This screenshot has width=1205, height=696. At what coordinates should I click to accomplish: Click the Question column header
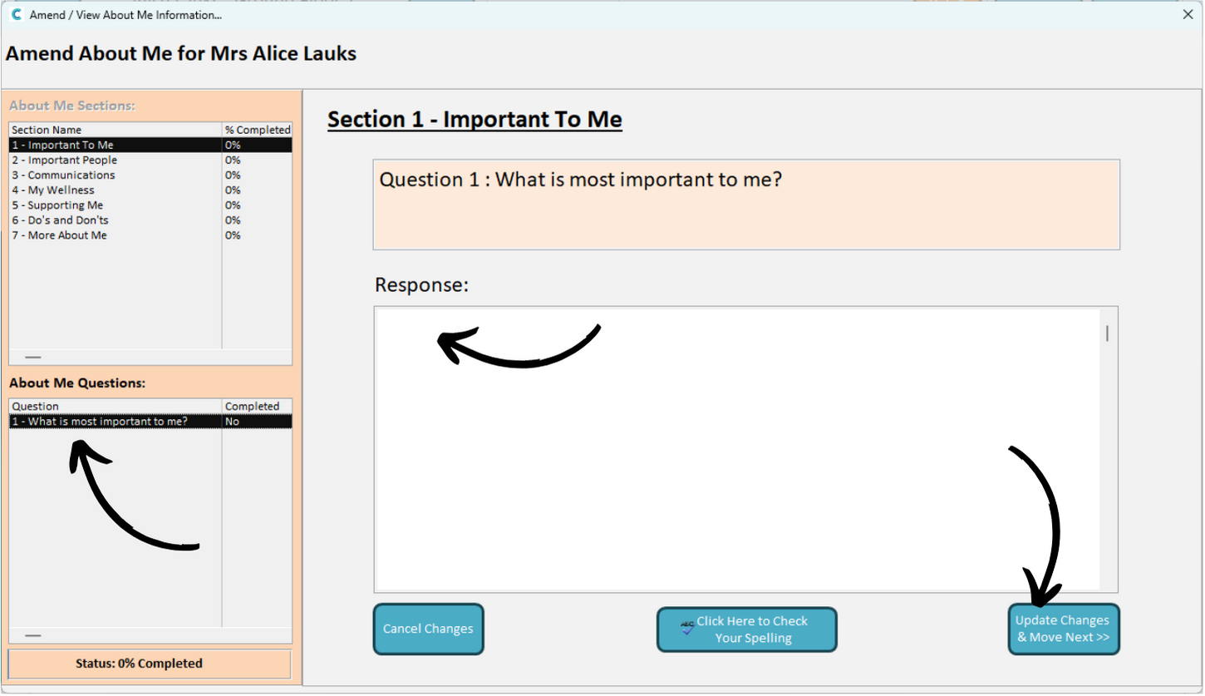pos(116,406)
